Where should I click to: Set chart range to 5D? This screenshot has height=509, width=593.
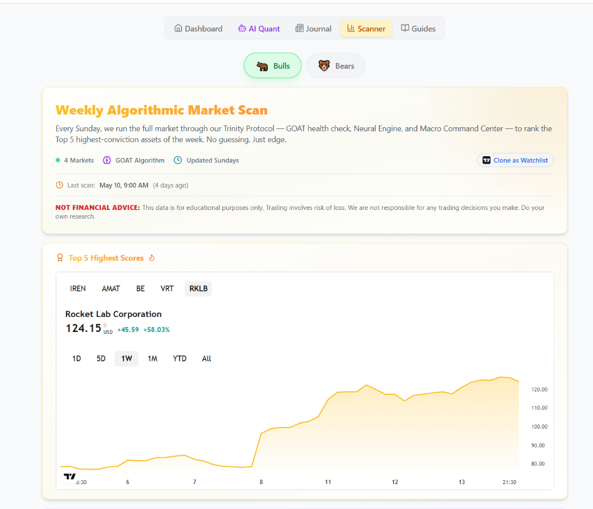pos(101,359)
